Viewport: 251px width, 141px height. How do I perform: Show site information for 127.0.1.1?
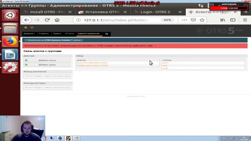point(78,20)
